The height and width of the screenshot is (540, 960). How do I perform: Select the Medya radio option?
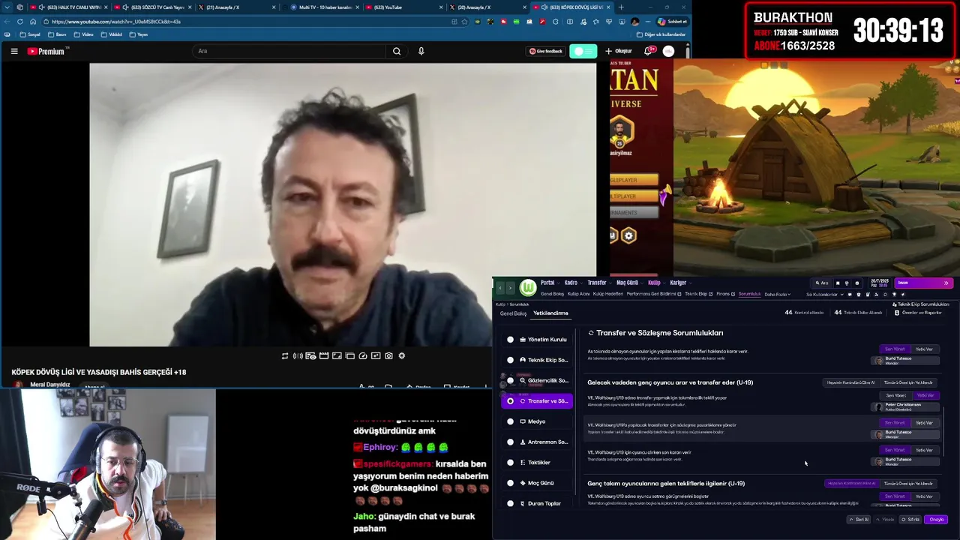pyautogui.click(x=511, y=421)
